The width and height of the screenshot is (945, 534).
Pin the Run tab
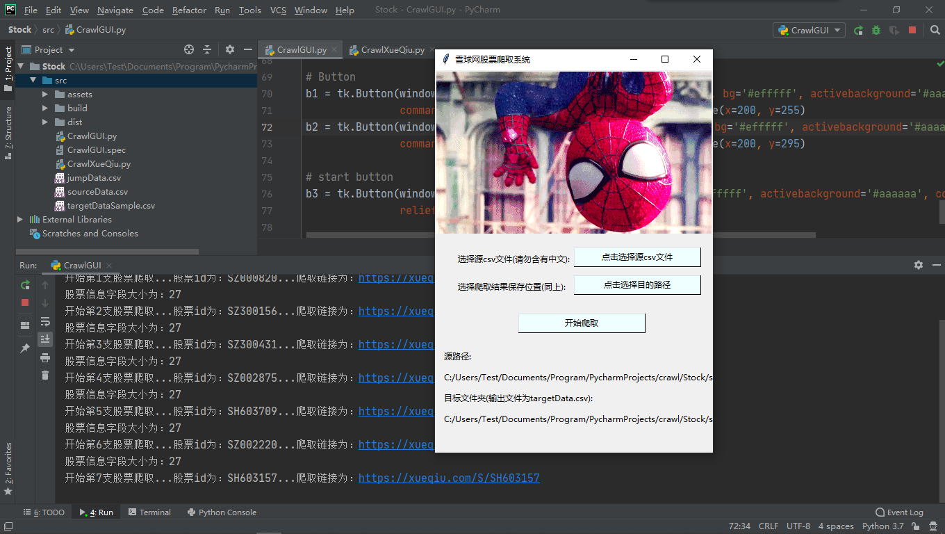pyautogui.click(x=25, y=348)
